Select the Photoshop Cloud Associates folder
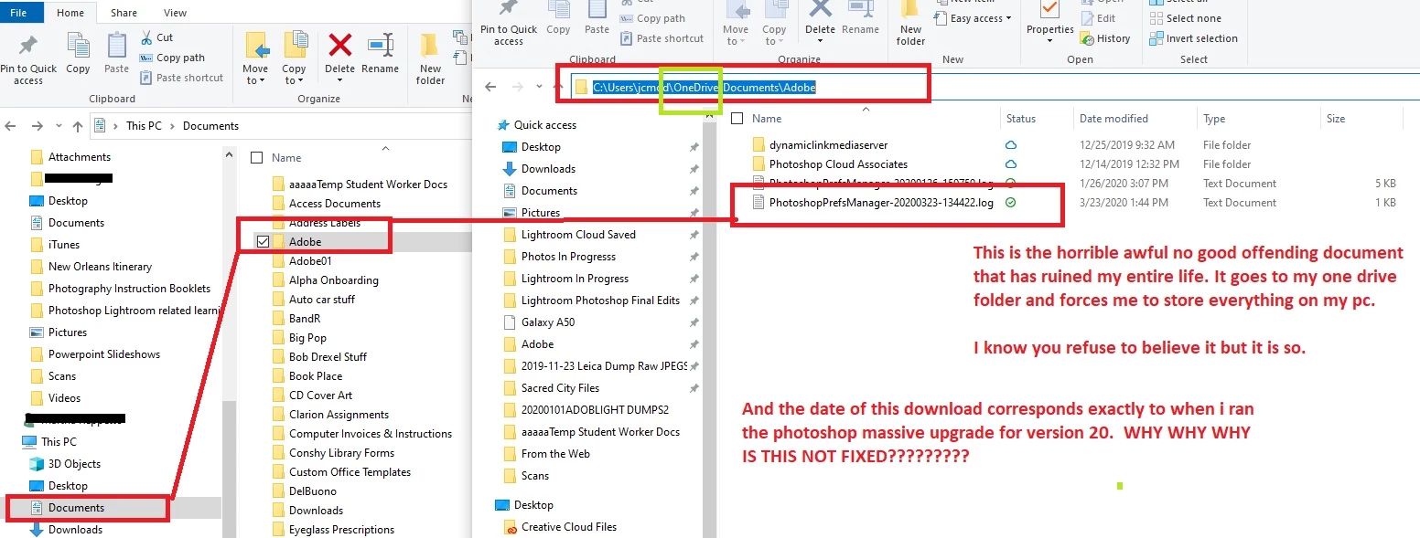 click(838, 164)
